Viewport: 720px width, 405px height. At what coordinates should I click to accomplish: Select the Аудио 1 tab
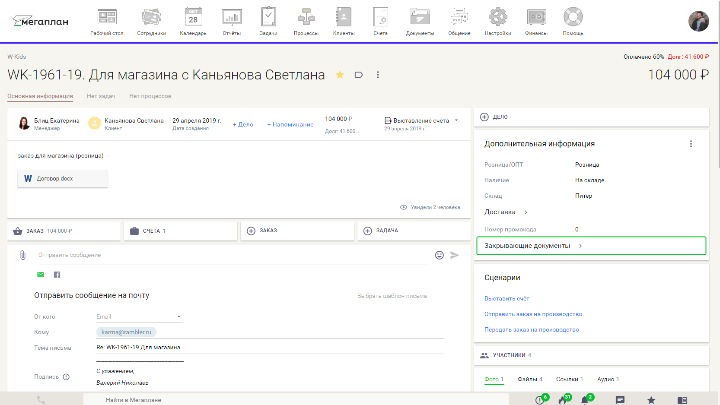608,379
